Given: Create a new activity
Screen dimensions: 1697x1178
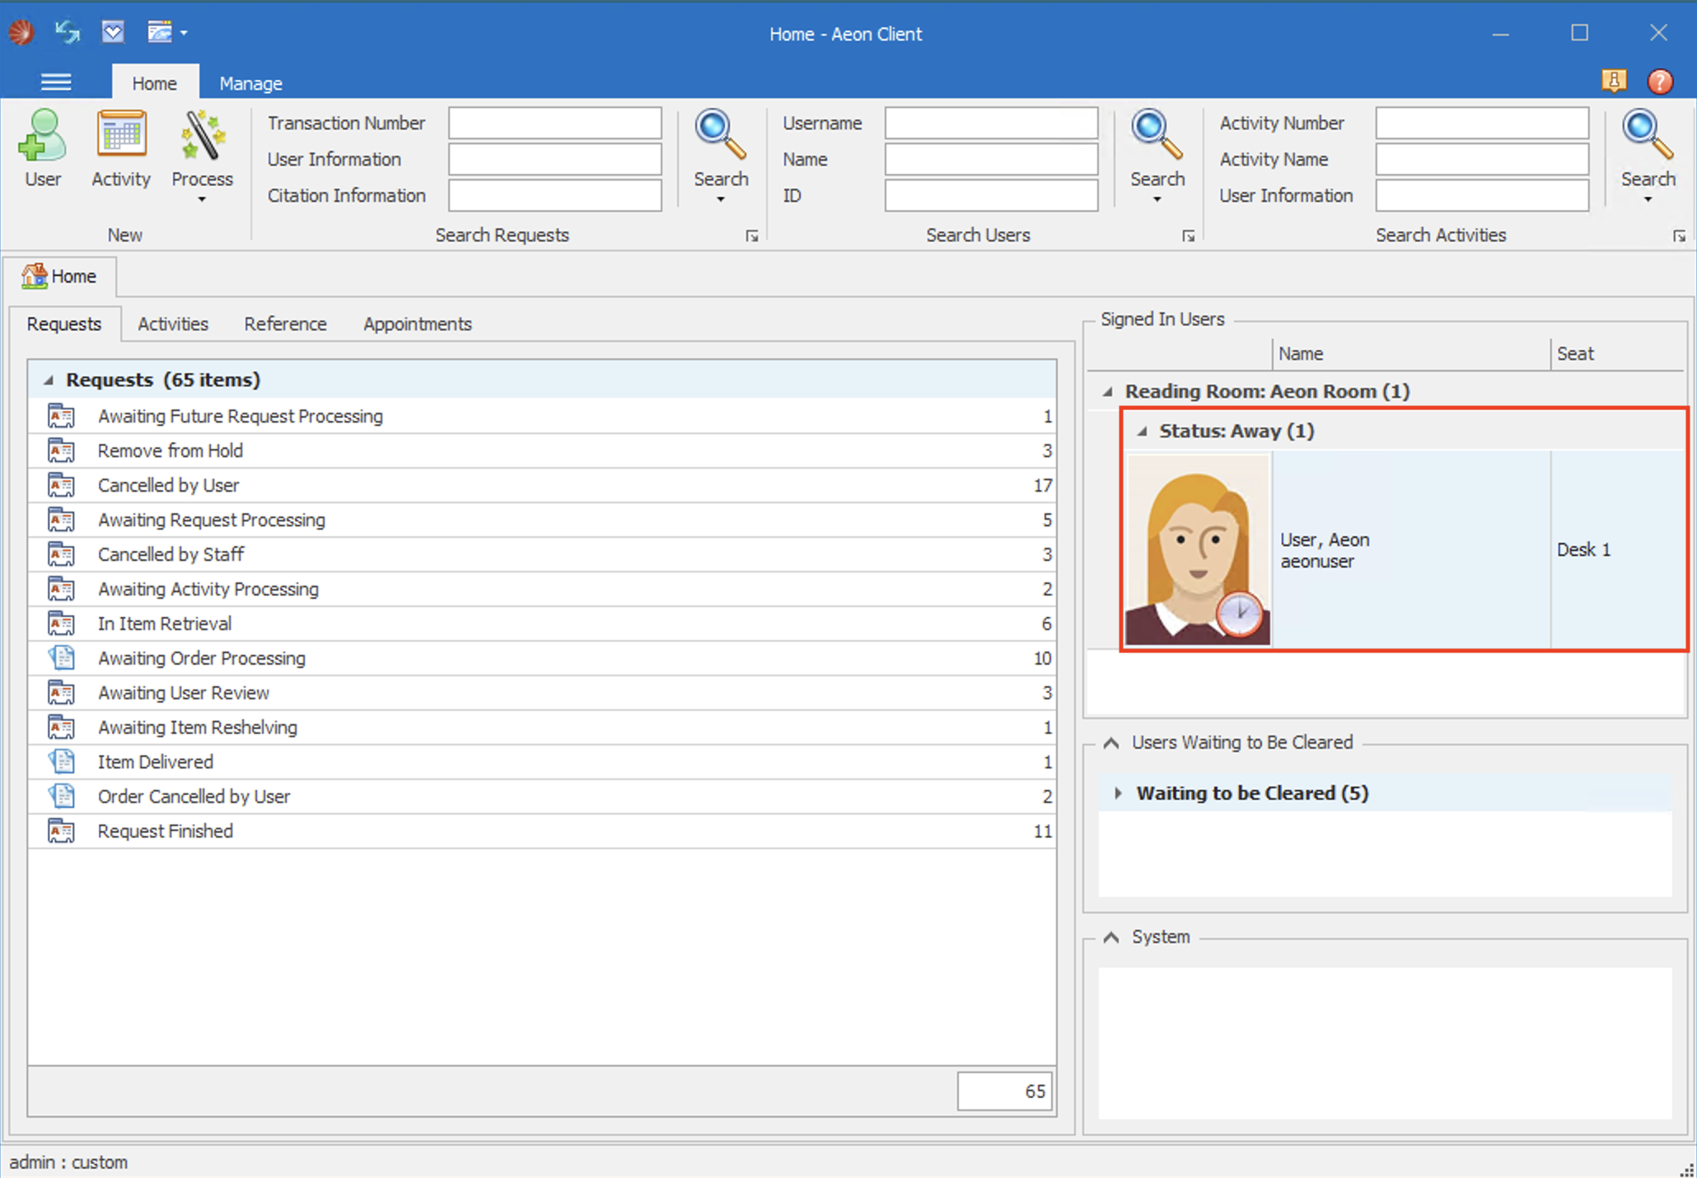Looking at the screenshot, I should [x=120, y=148].
